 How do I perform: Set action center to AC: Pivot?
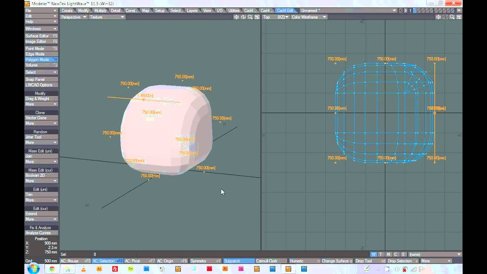click(x=140, y=261)
